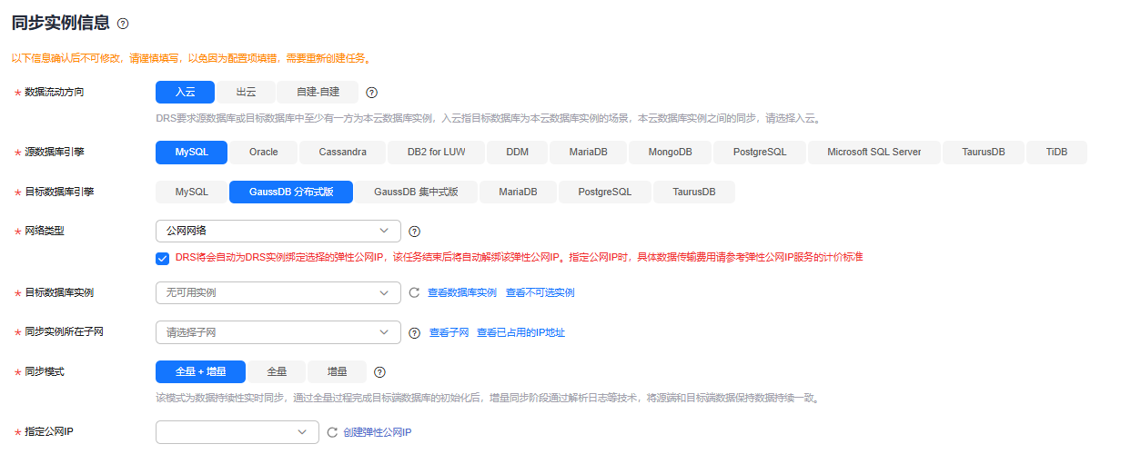Open 查看子网 link
Image resolution: width=1121 pixels, height=454 pixels.
449,333
